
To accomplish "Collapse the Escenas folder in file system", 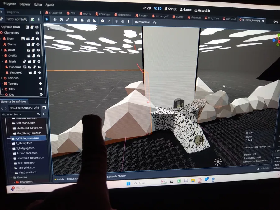I will [12, 177].
